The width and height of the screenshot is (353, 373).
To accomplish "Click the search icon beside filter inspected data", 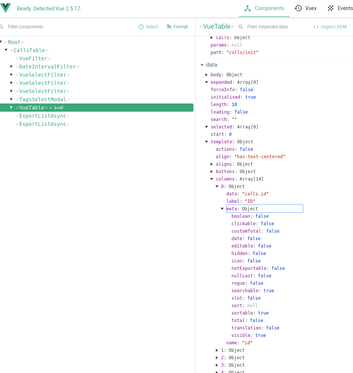I will [x=240, y=27].
